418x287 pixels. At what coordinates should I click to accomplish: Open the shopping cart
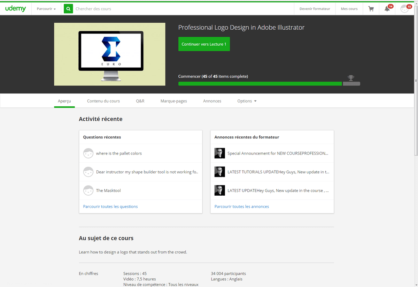click(371, 9)
